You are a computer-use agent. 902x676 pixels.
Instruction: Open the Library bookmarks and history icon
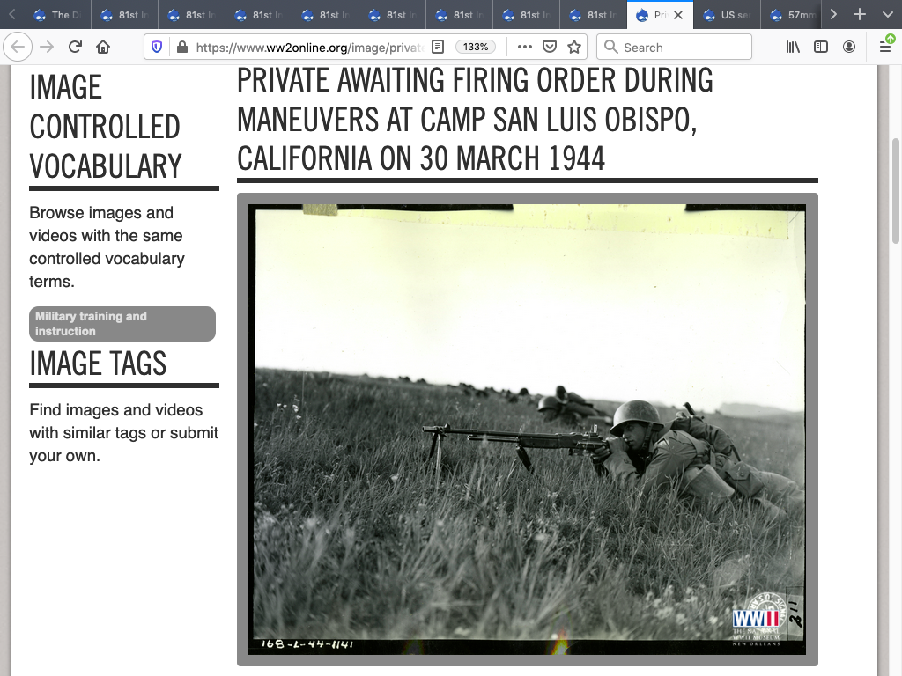[x=793, y=48]
